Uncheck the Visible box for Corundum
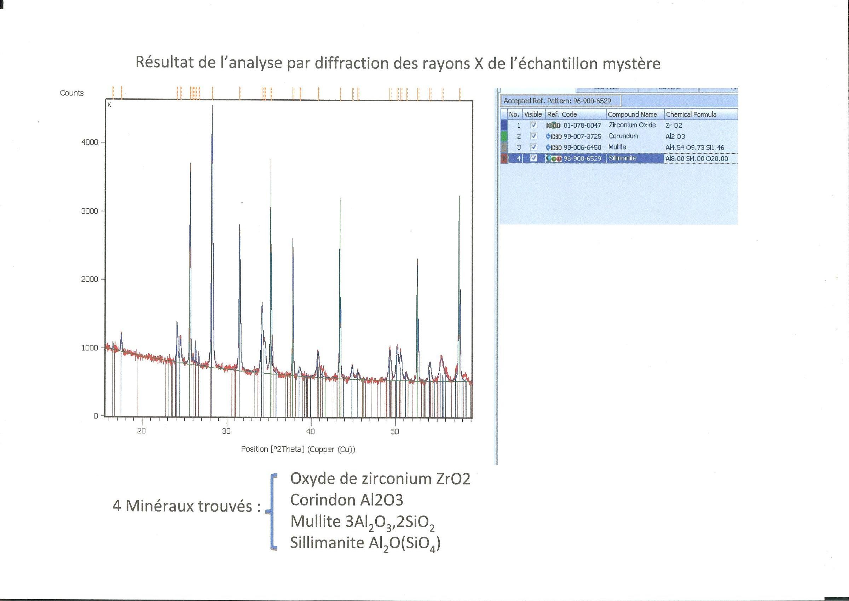849x601 pixels. click(533, 136)
